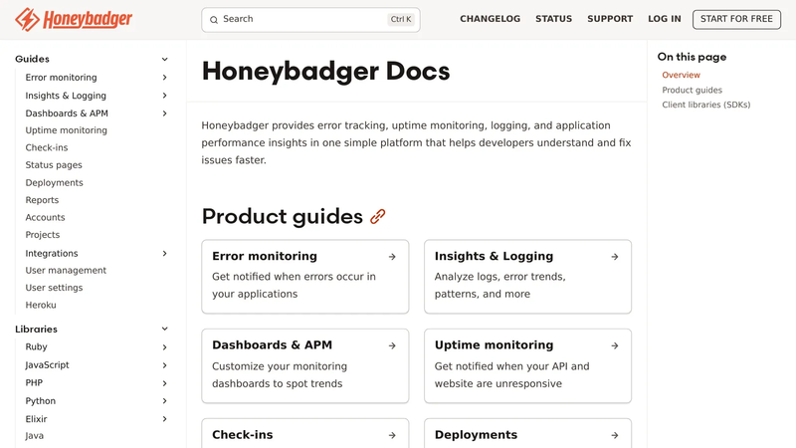Select Ruby sidebar label
Image resolution: width=796 pixels, height=448 pixels.
tap(36, 346)
